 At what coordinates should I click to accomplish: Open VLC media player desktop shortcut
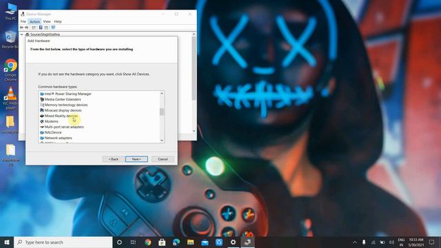[x=10, y=98]
